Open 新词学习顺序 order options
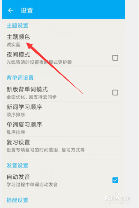This screenshot has height=208, width=139. click(63, 110)
